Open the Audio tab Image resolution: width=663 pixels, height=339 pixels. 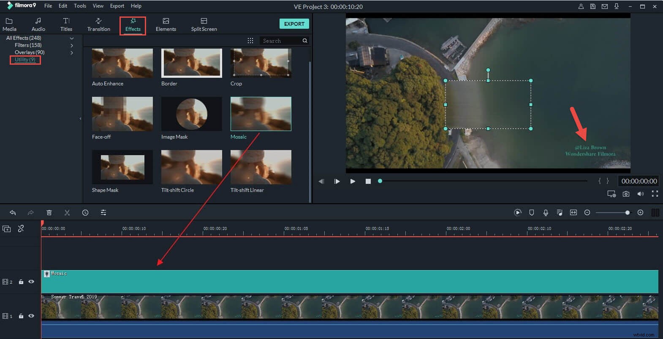[x=38, y=25]
